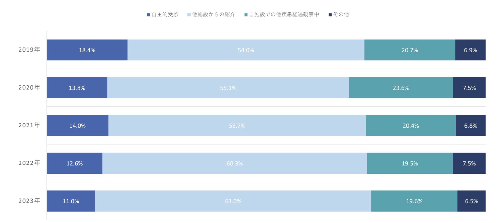Click the 23.6% segment in 2020 bar
This screenshot has height=223, width=504.
401,88
